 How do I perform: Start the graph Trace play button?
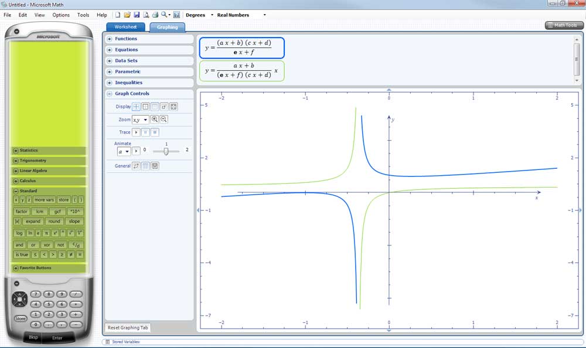tap(136, 132)
